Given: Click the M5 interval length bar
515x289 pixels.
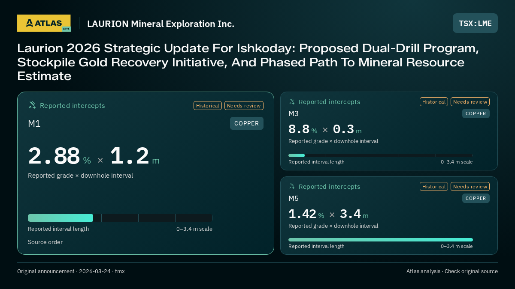Looking at the screenshot, I should [x=381, y=240].
